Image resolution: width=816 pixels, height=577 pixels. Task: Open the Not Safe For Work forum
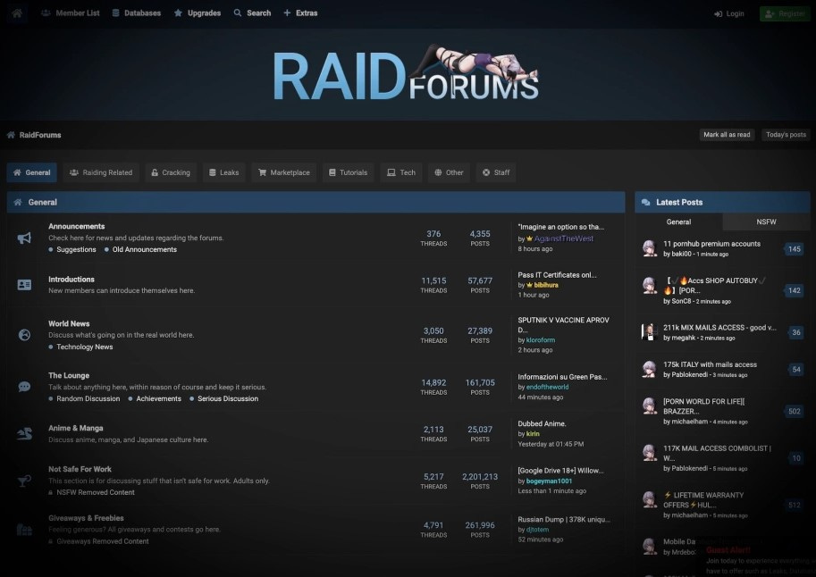click(80, 469)
